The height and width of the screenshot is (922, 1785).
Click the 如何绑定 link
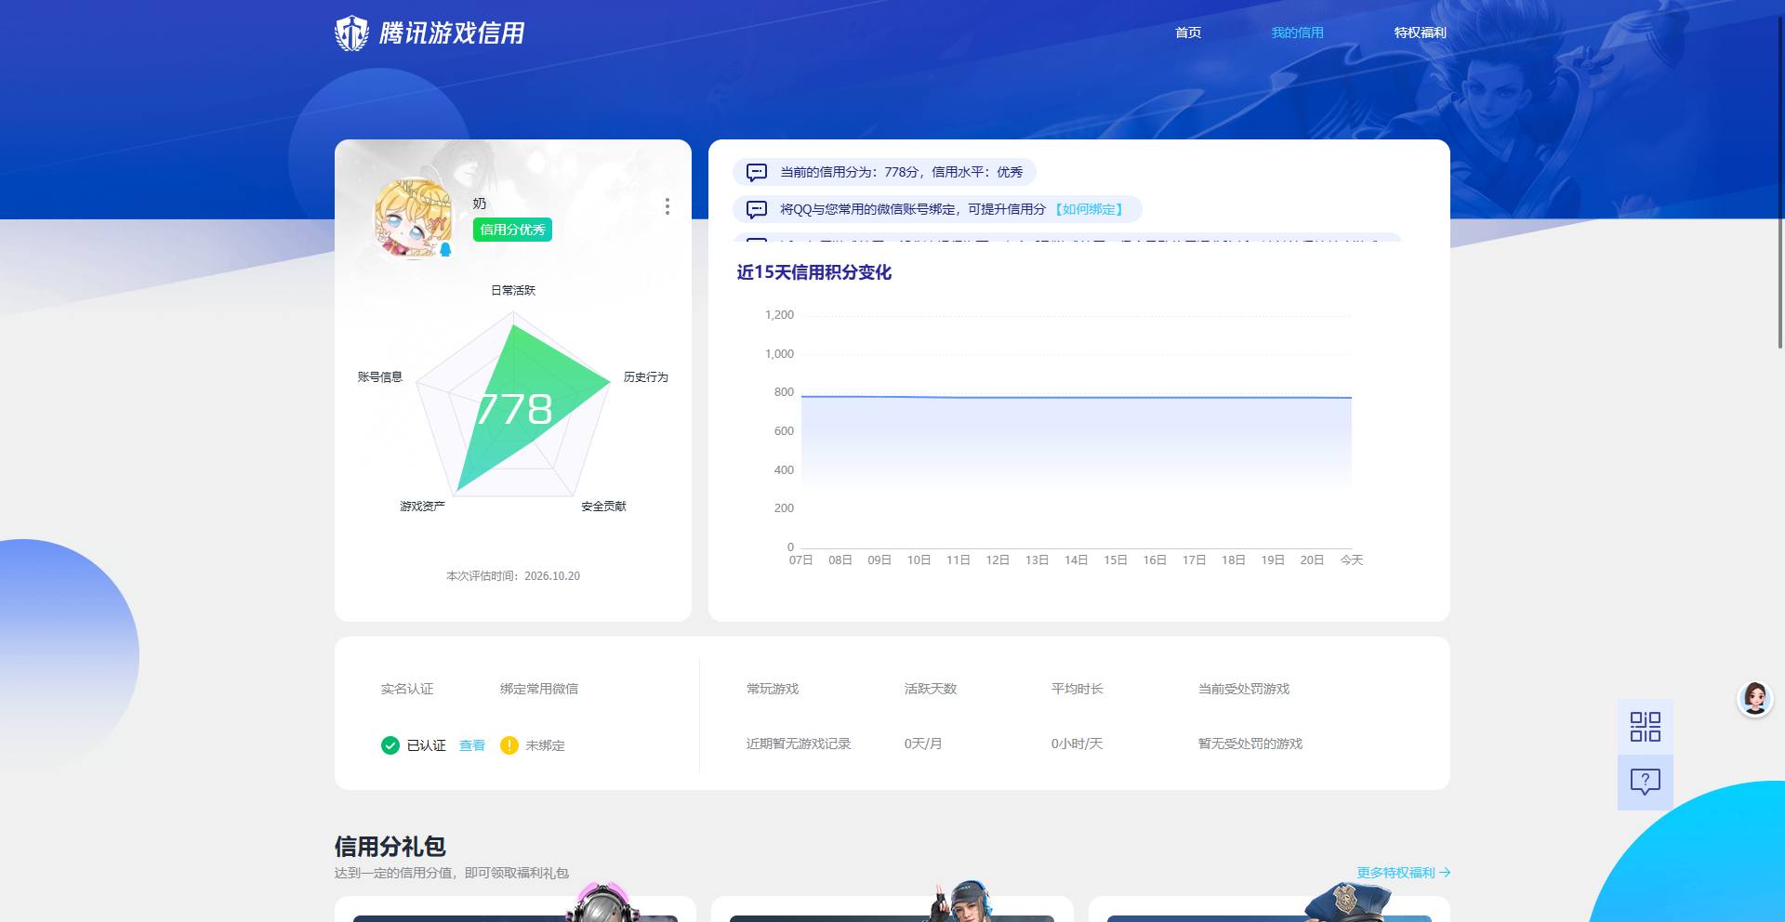[1090, 209]
